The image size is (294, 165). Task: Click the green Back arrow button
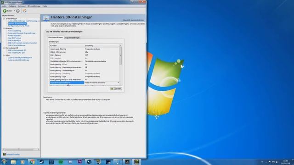click(x=5, y=11)
